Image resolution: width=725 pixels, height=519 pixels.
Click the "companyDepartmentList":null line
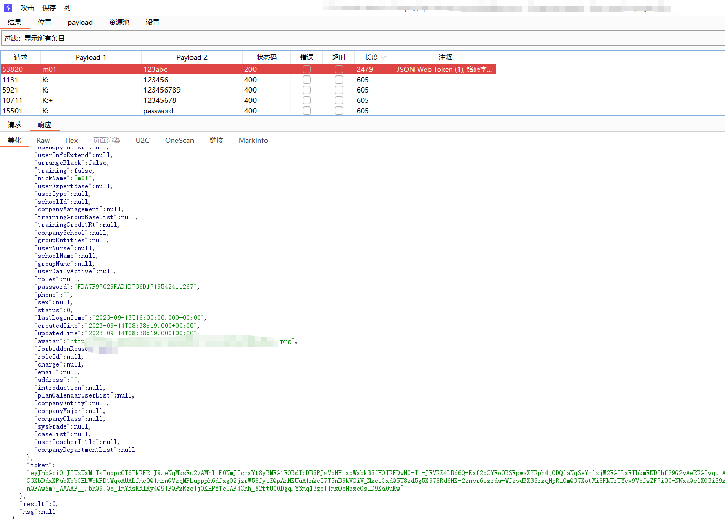pos(85,450)
